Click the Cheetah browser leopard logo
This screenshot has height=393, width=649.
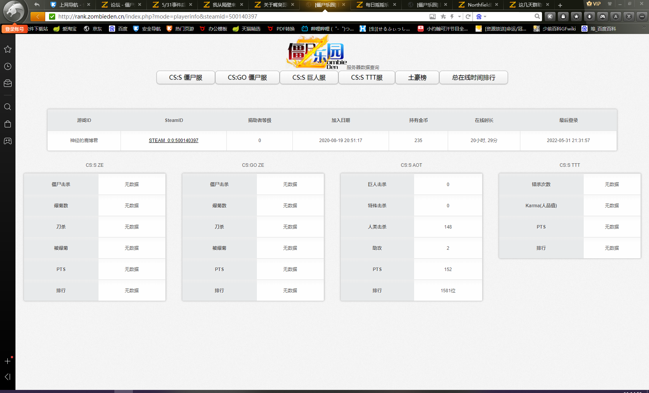click(14, 11)
